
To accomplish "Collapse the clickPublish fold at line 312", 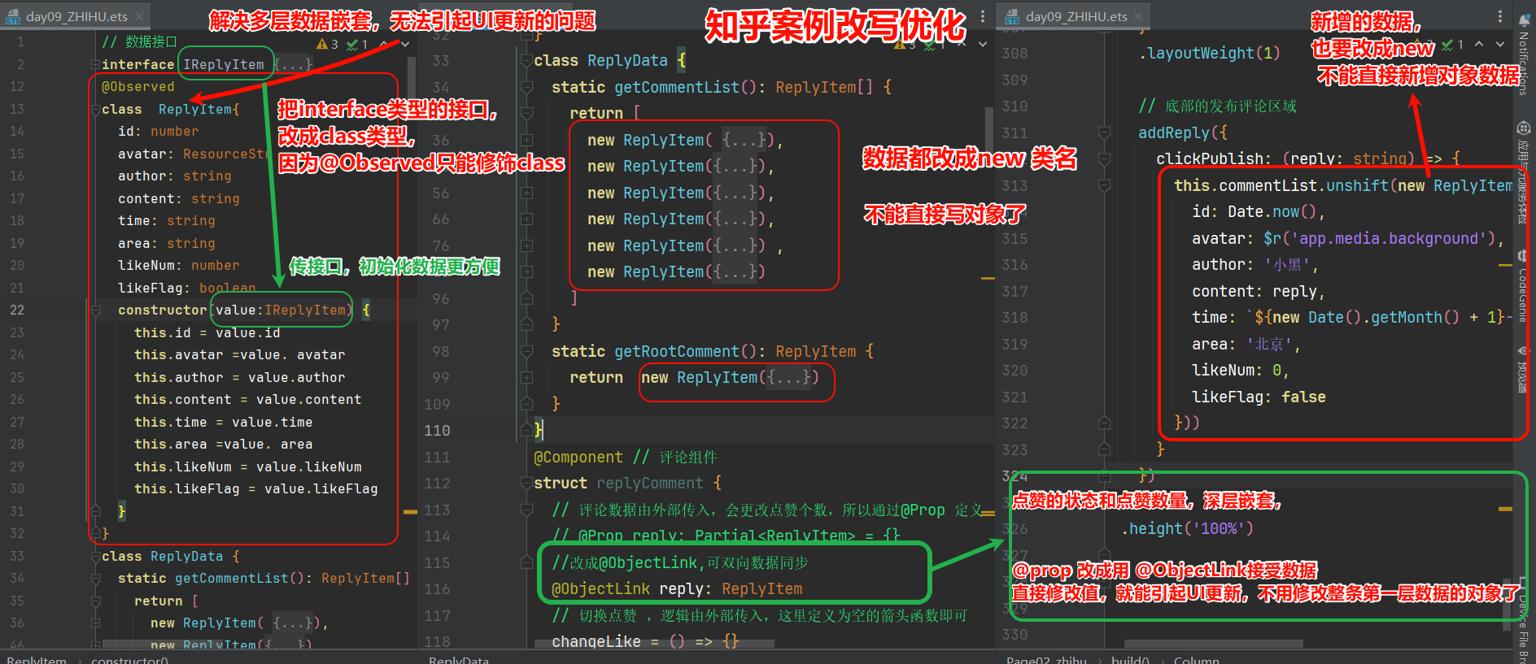I will coord(1104,159).
